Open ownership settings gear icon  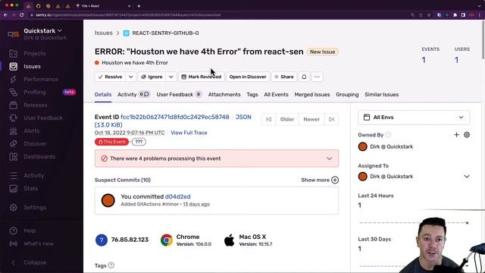[x=467, y=135]
